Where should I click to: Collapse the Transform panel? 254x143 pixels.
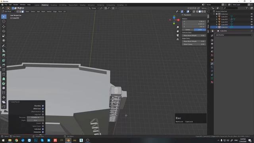coord(182,15)
